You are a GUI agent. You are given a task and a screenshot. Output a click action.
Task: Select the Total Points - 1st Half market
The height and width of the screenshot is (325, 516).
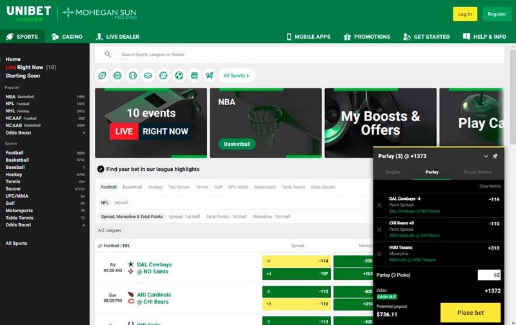[226, 217]
